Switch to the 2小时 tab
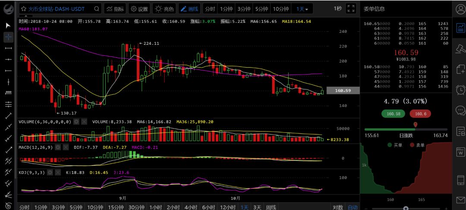Viewport: 466px width, 210px height. tap(173, 207)
